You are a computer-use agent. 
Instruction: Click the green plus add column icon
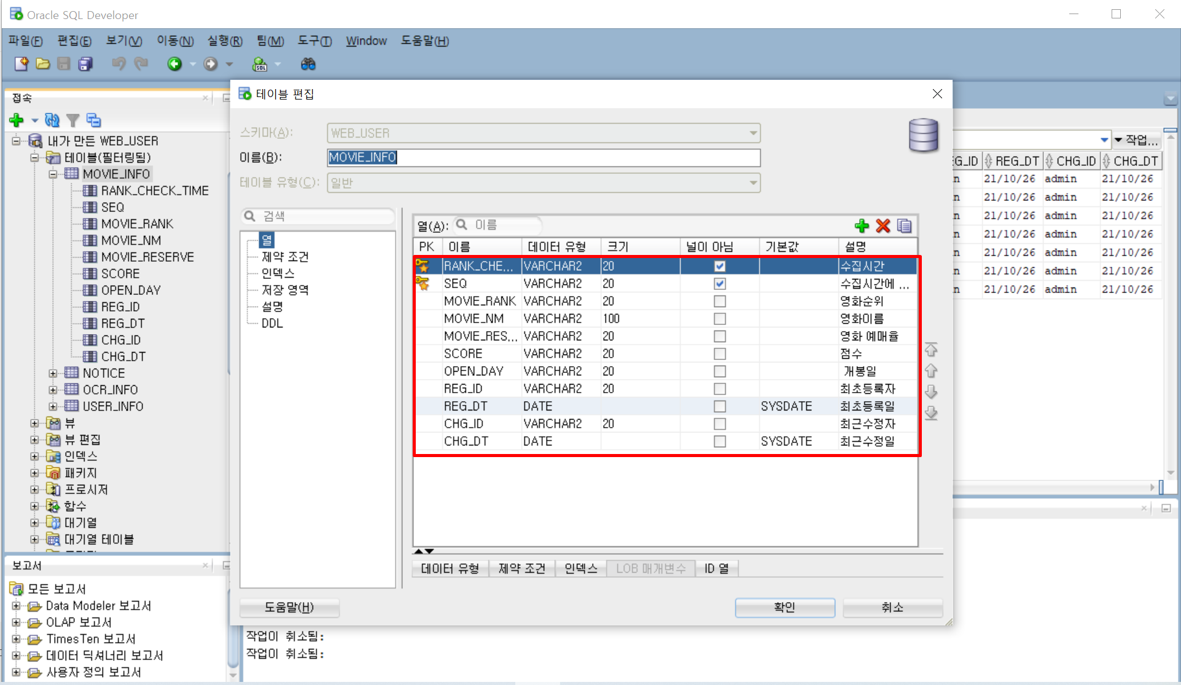[862, 226]
